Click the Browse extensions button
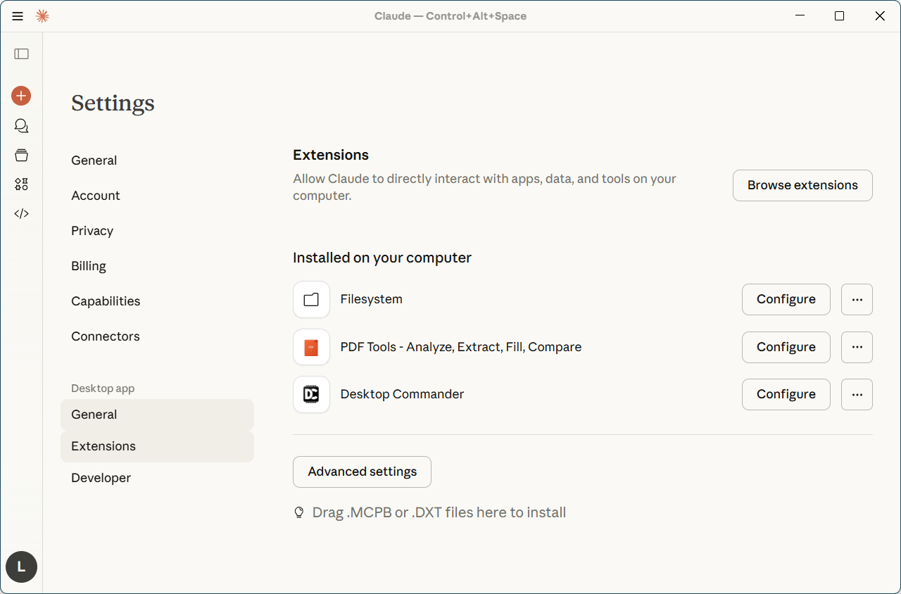The height and width of the screenshot is (594, 901). [802, 185]
